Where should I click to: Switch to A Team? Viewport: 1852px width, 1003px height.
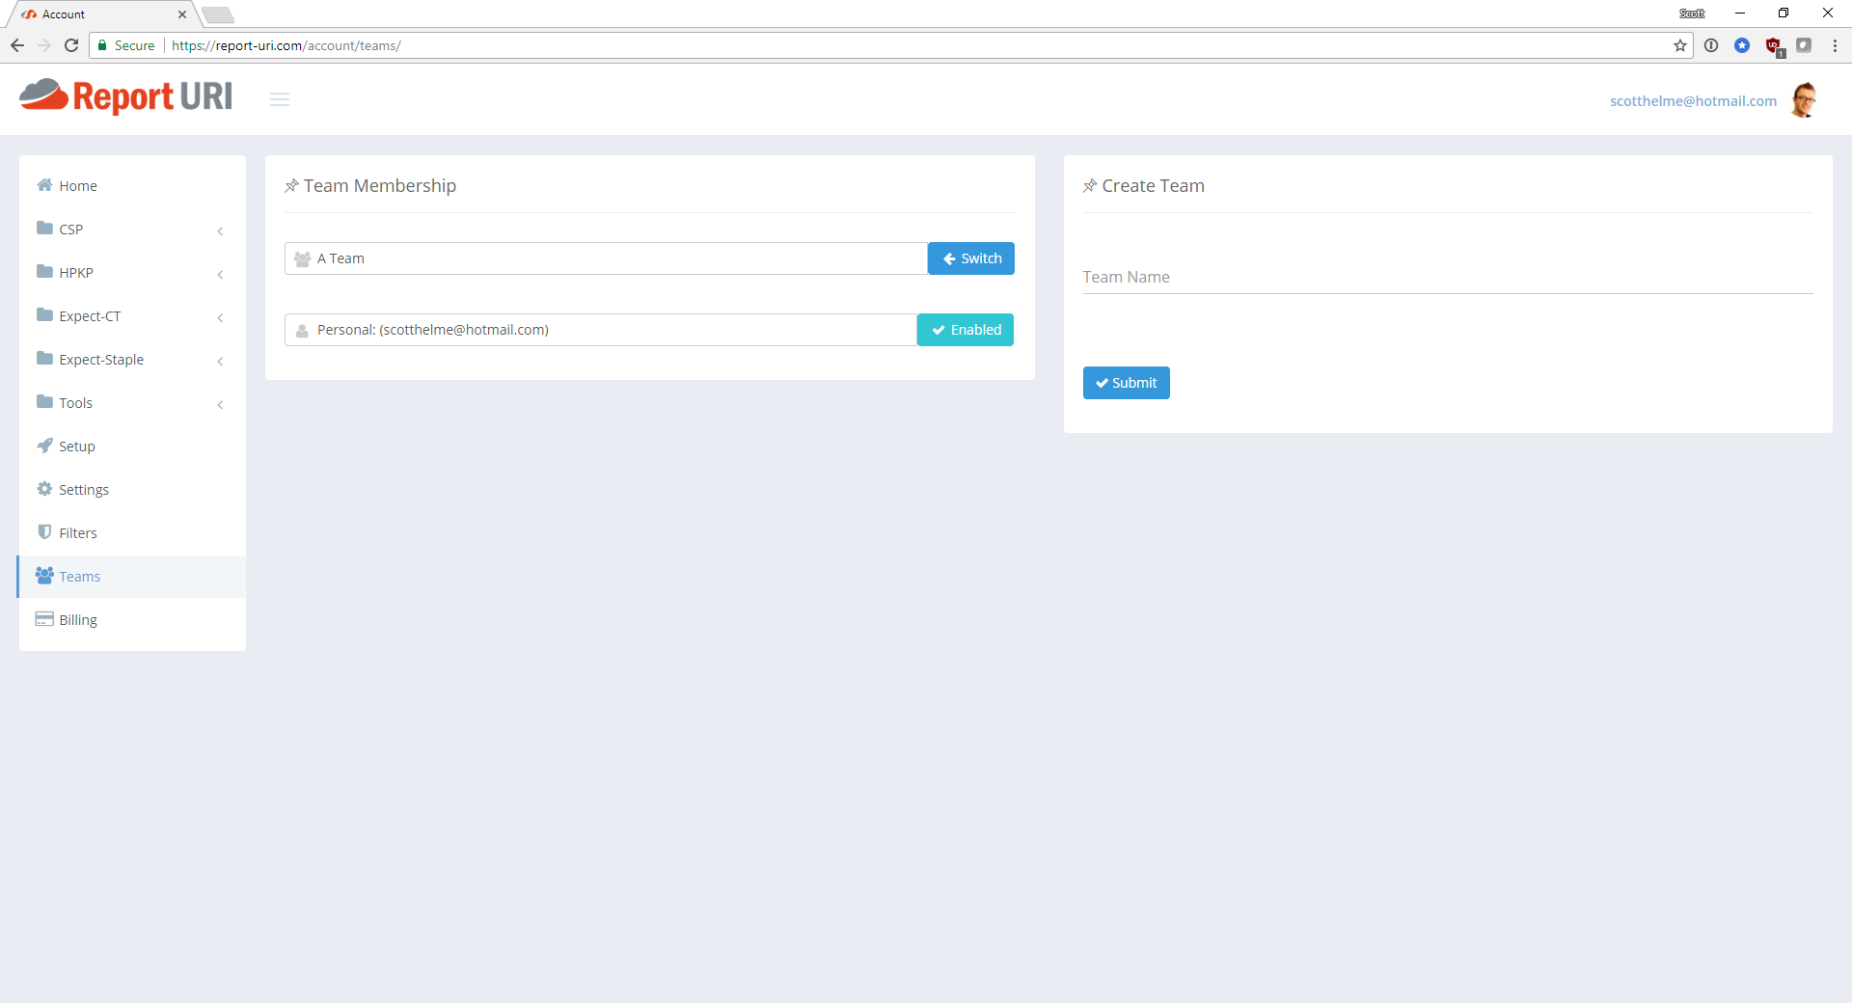pos(970,258)
